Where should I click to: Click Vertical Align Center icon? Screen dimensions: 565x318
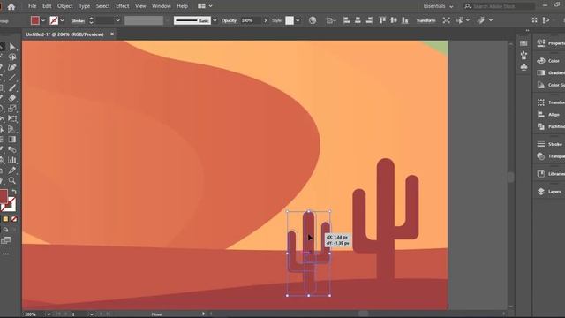point(394,20)
